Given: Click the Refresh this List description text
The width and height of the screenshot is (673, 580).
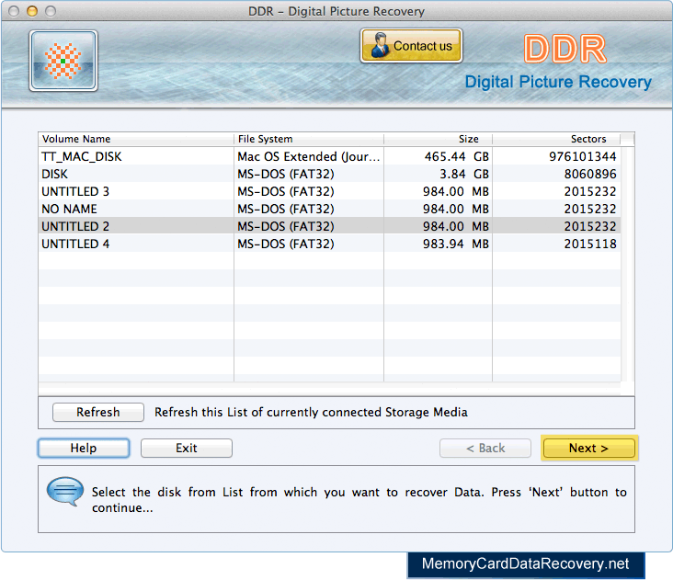Looking at the screenshot, I should coord(311,413).
